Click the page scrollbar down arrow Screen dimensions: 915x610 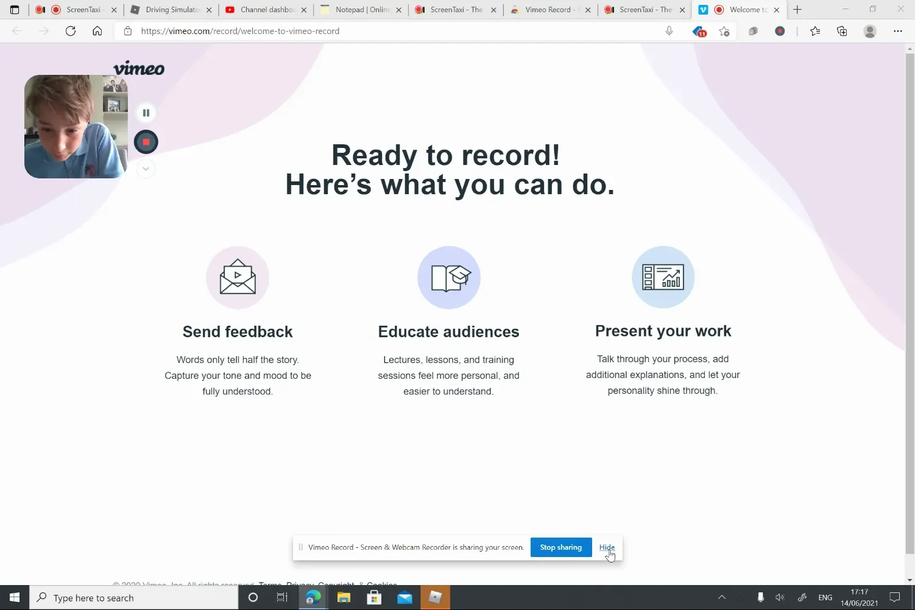(x=910, y=580)
